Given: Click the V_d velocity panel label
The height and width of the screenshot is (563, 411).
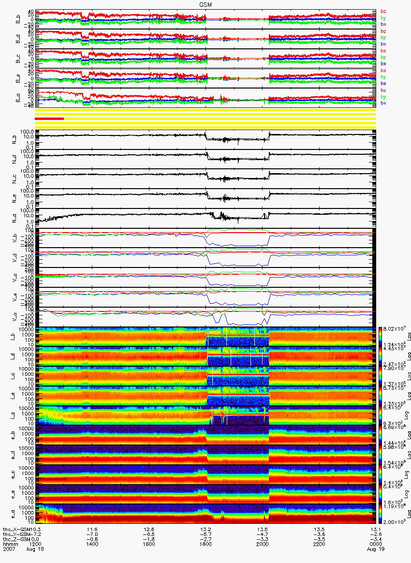Looking at the screenshot, I should [15, 258].
